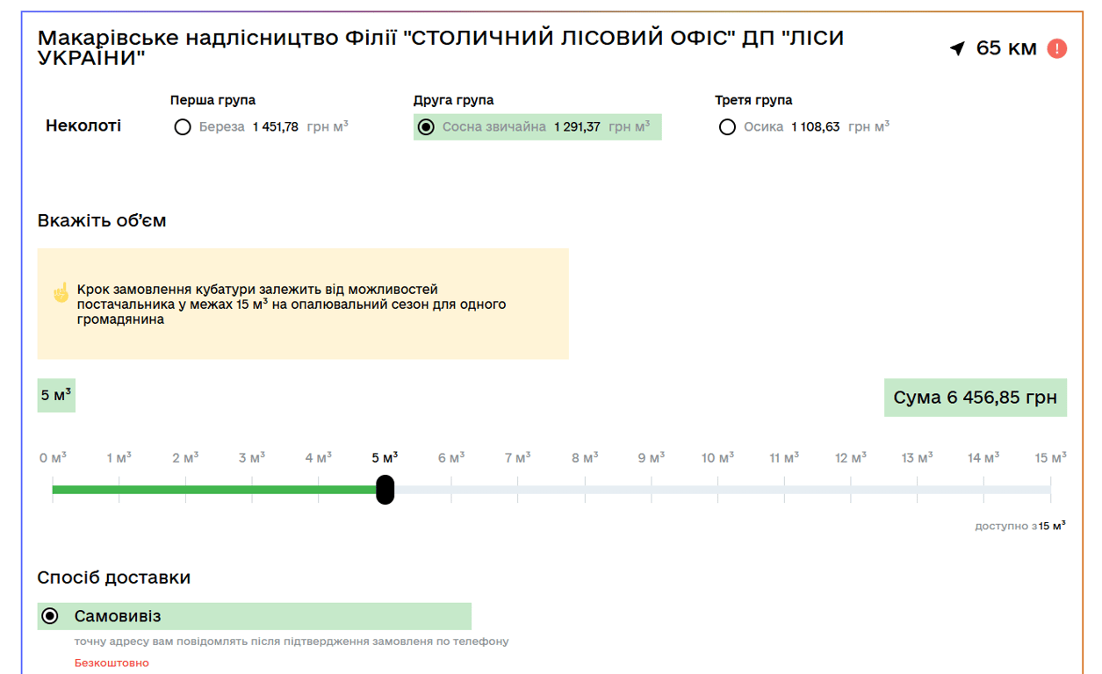Click the 0 м³ slider start label
This screenshot has height=674, width=1102.
53,458
